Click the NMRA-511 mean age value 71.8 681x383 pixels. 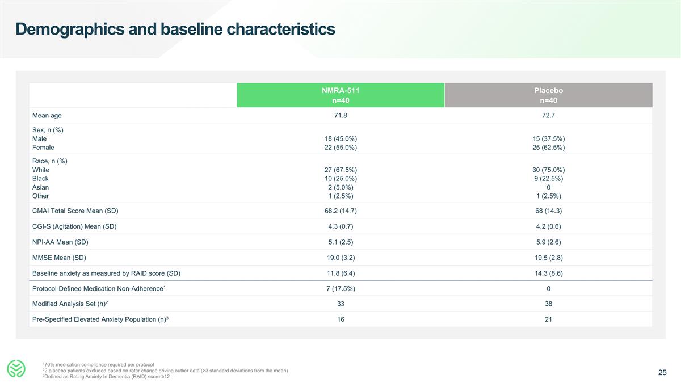click(340, 115)
